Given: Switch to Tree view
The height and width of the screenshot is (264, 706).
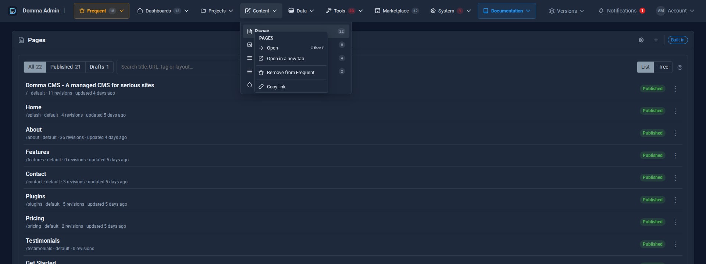Looking at the screenshot, I should (x=663, y=67).
